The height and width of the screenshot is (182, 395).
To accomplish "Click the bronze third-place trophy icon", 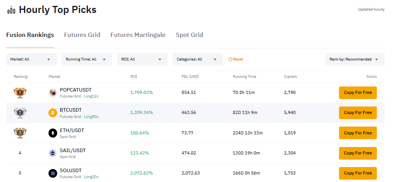I will click(x=20, y=133).
